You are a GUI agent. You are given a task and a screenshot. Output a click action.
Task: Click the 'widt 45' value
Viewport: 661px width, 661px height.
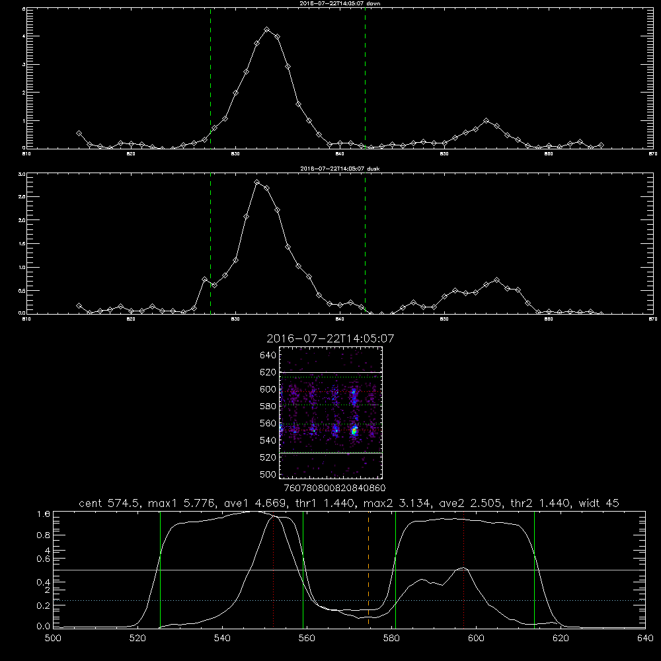599,503
